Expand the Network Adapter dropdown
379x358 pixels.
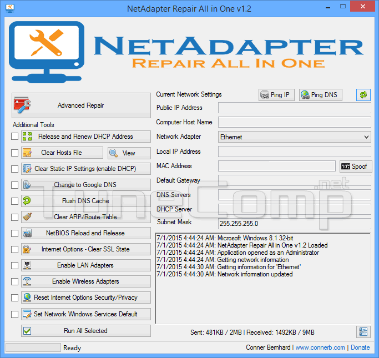(366, 137)
